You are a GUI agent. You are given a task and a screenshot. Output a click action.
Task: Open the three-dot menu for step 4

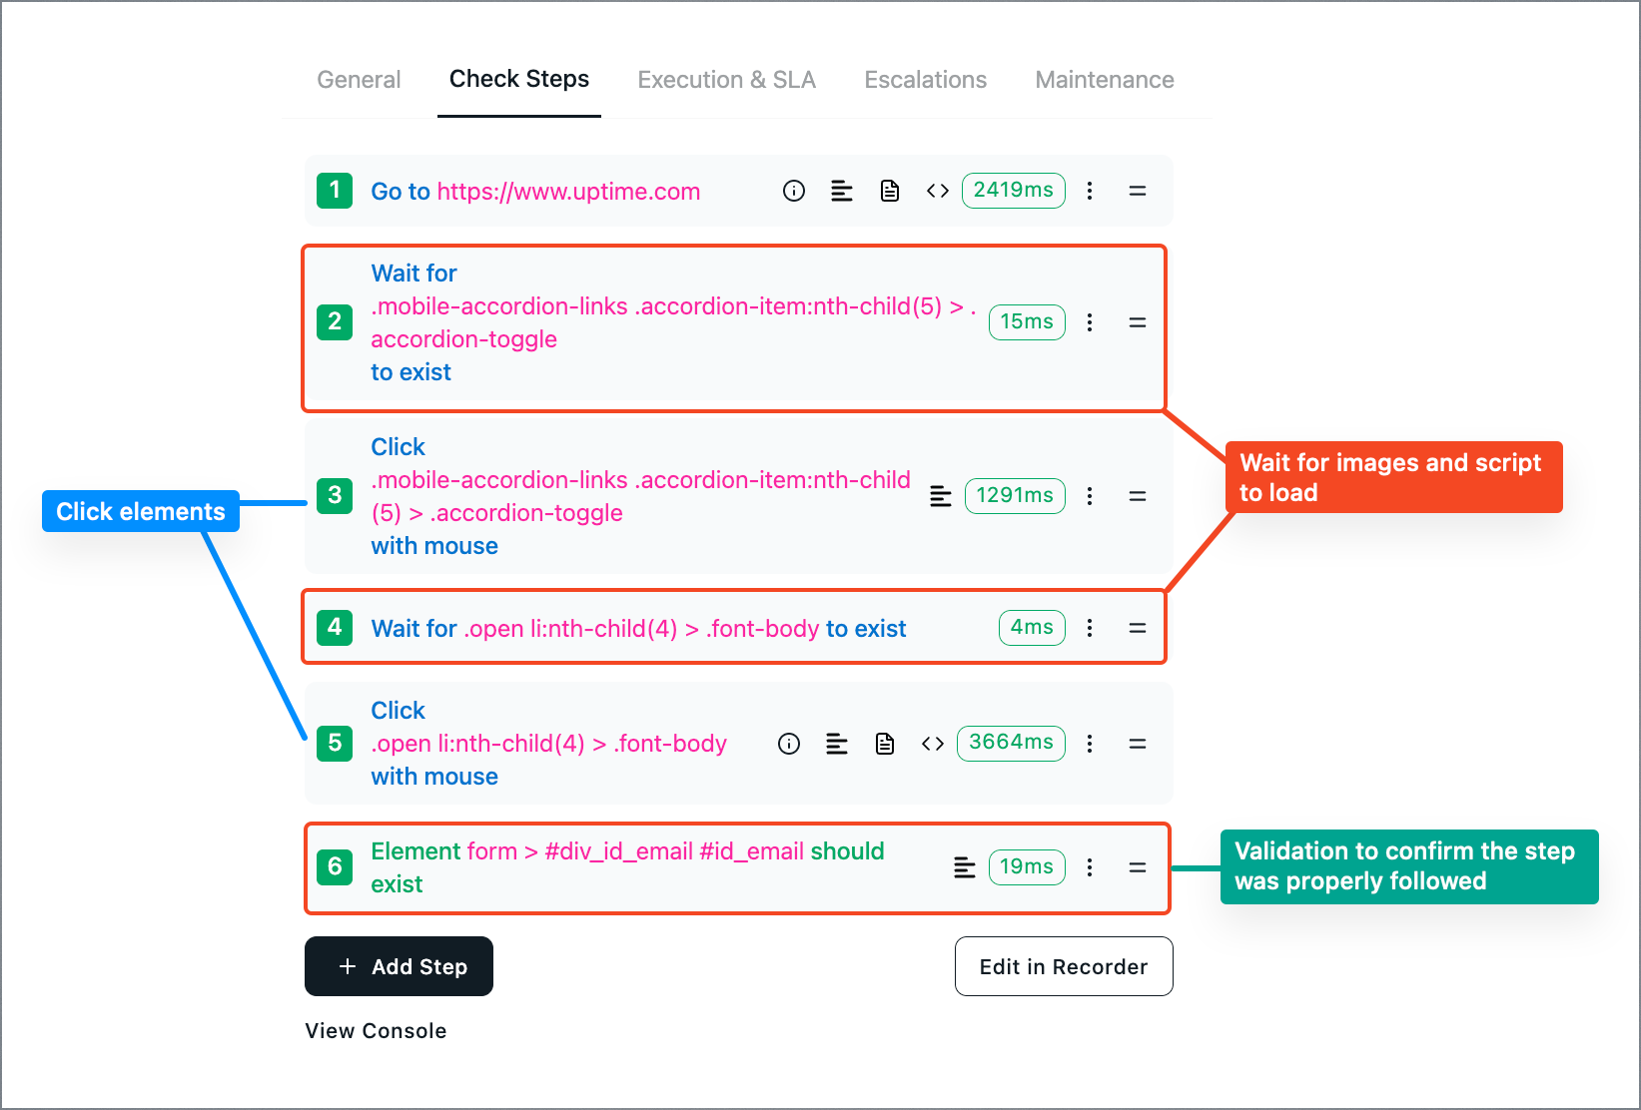[x=1090, y=628]
